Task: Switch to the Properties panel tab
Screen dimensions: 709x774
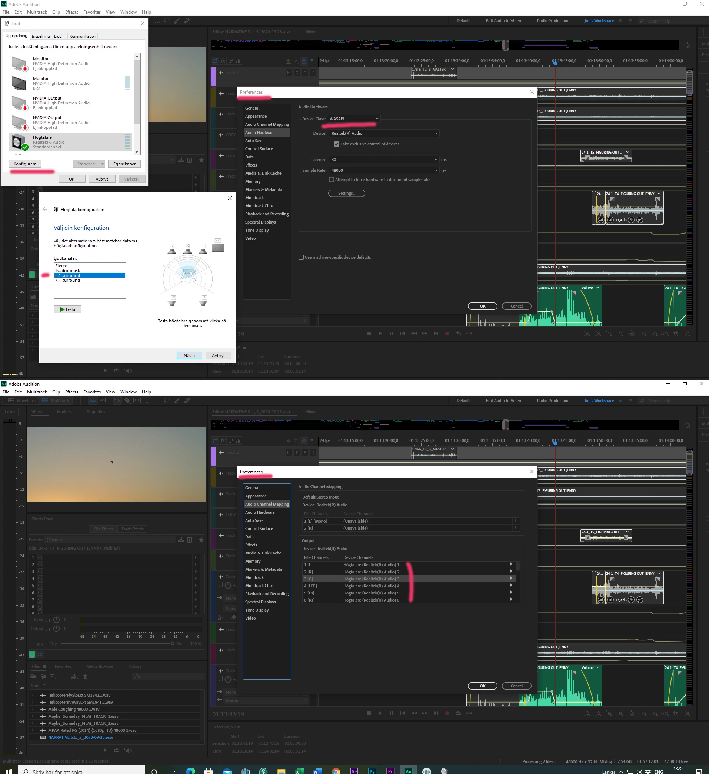Action: point(96,412)
